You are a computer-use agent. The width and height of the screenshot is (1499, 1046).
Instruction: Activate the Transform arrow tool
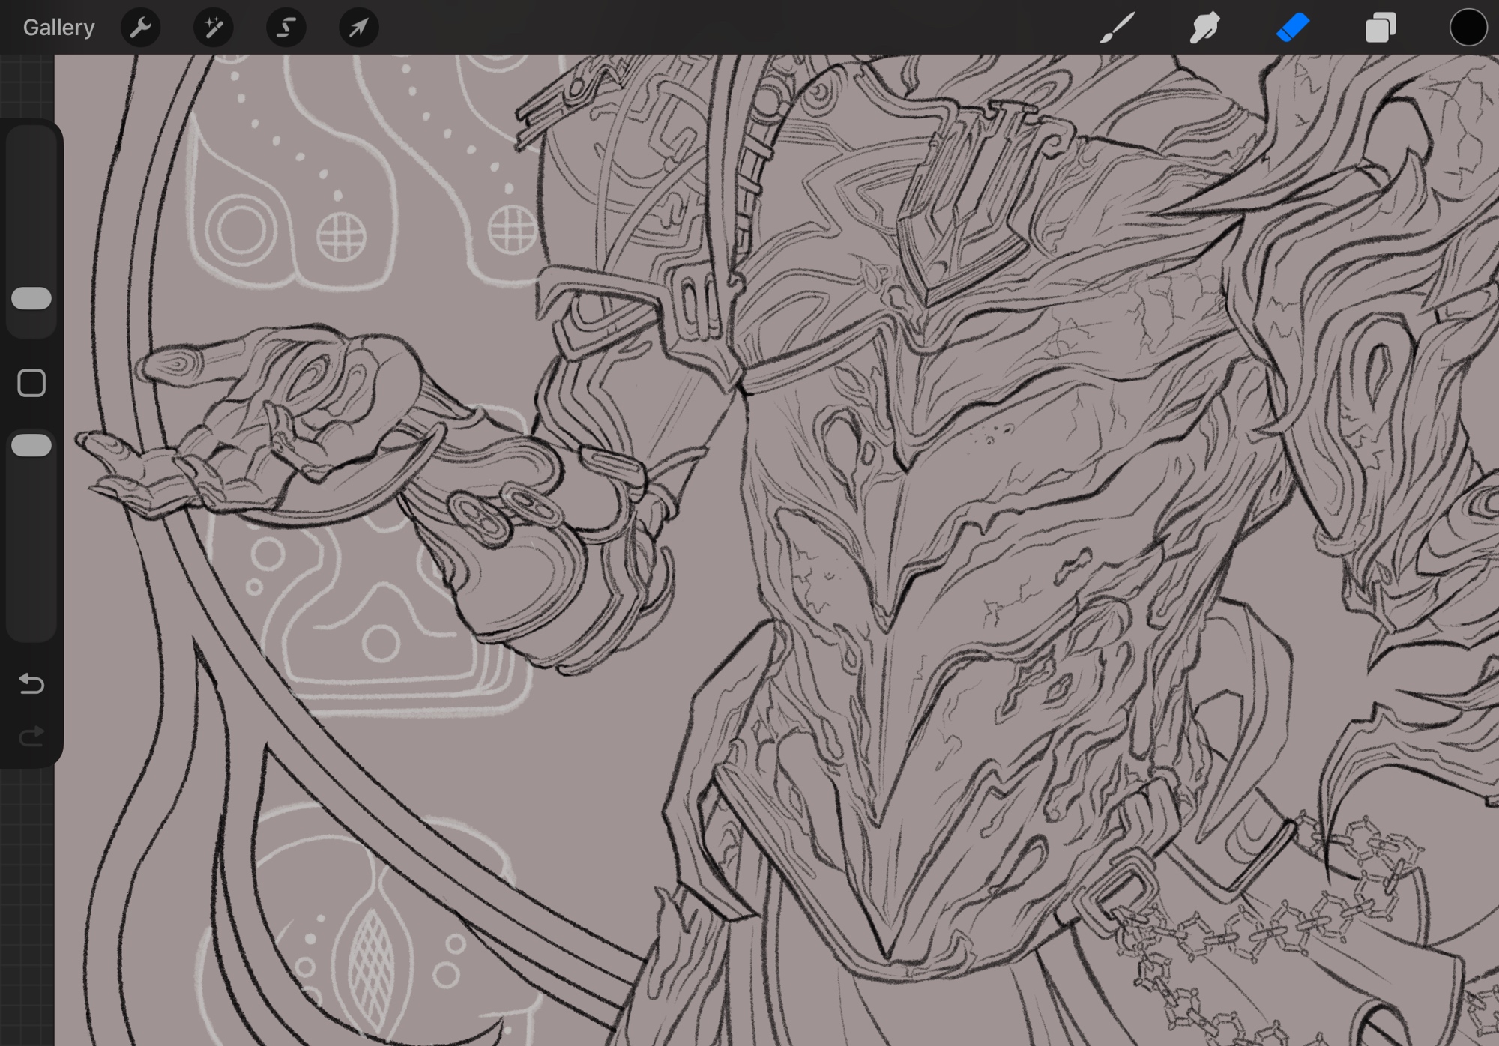click(x=358, y=28)
